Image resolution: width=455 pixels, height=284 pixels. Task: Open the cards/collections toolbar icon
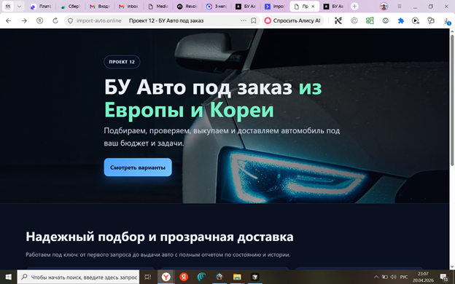(431, 20)
